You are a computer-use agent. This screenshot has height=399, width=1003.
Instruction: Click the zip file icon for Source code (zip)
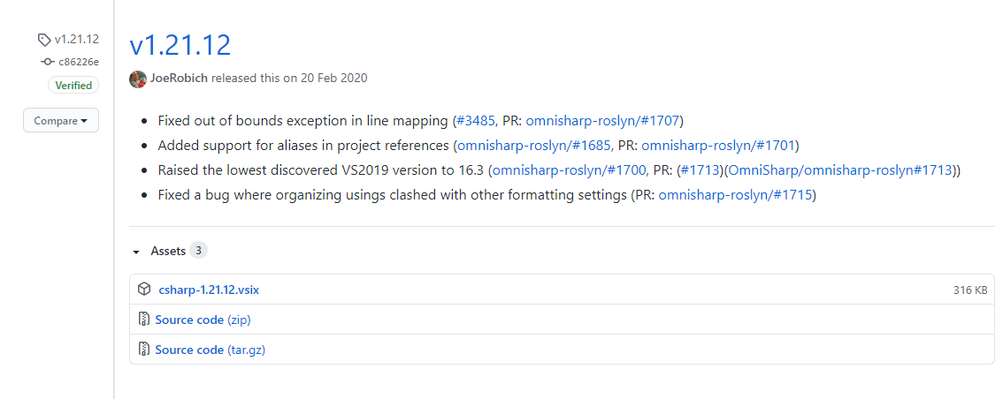(144, 320)
